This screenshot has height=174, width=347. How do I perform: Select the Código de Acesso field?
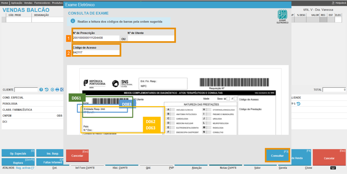point(96,53)
